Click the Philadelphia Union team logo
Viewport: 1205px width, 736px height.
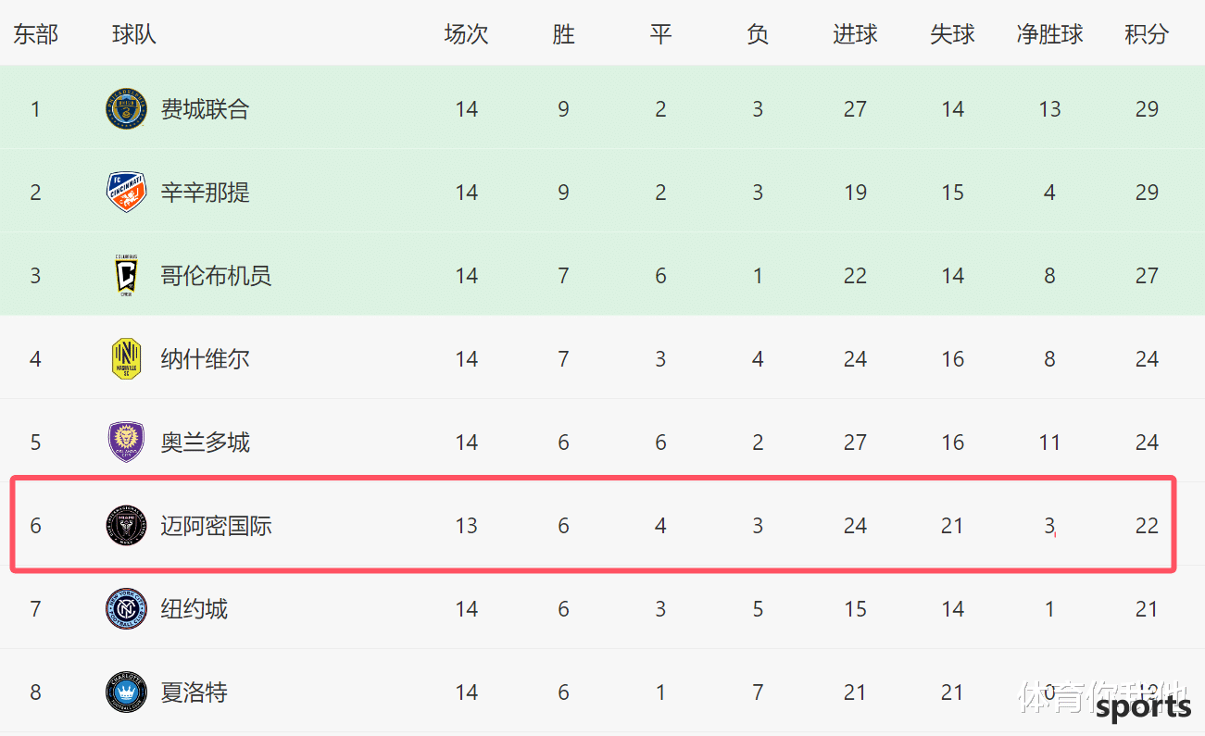126,109
